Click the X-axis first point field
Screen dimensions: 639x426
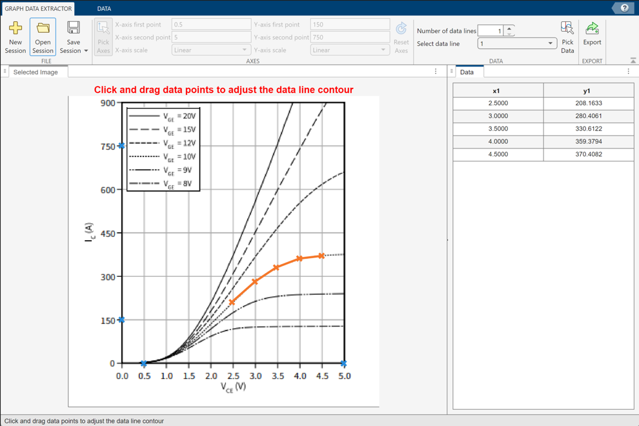click(x=211, y=24)
